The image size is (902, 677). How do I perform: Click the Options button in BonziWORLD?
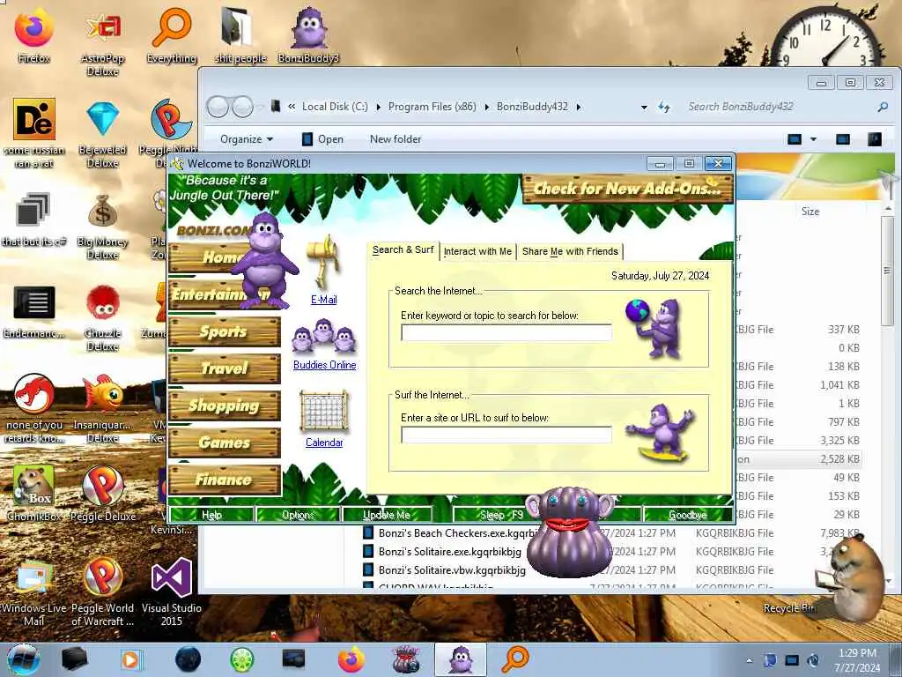(298, 515)
